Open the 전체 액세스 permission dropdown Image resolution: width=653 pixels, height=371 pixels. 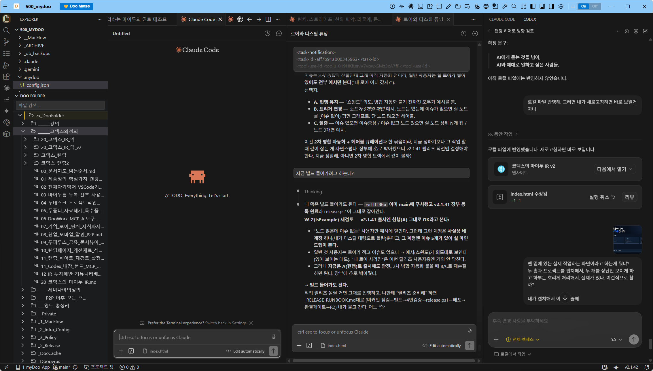(523, 339)
